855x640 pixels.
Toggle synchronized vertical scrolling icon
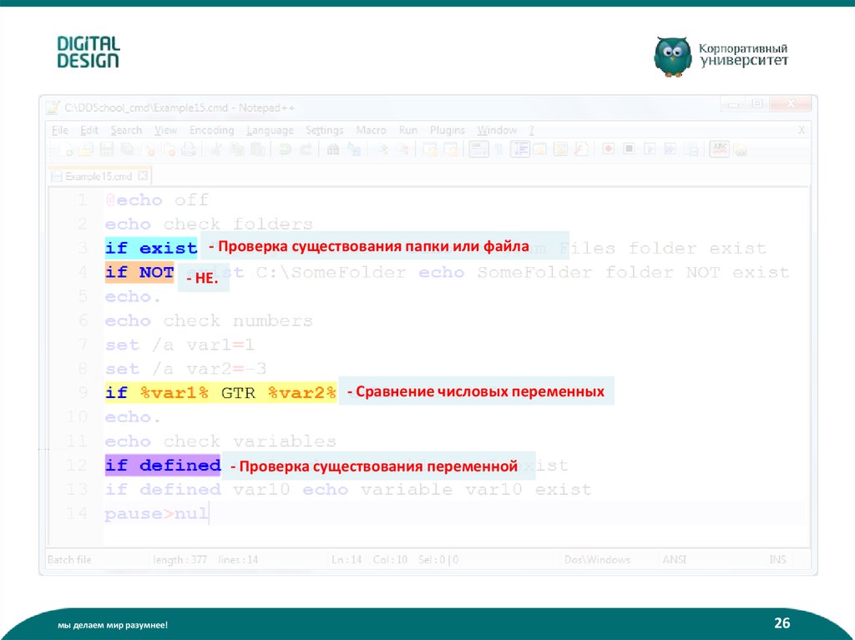click(430, 149)
